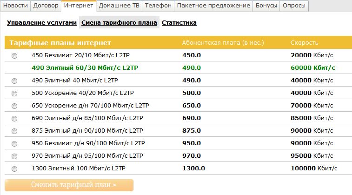Open the Статистика link
The image size is (352, 195).
(179, 22)
